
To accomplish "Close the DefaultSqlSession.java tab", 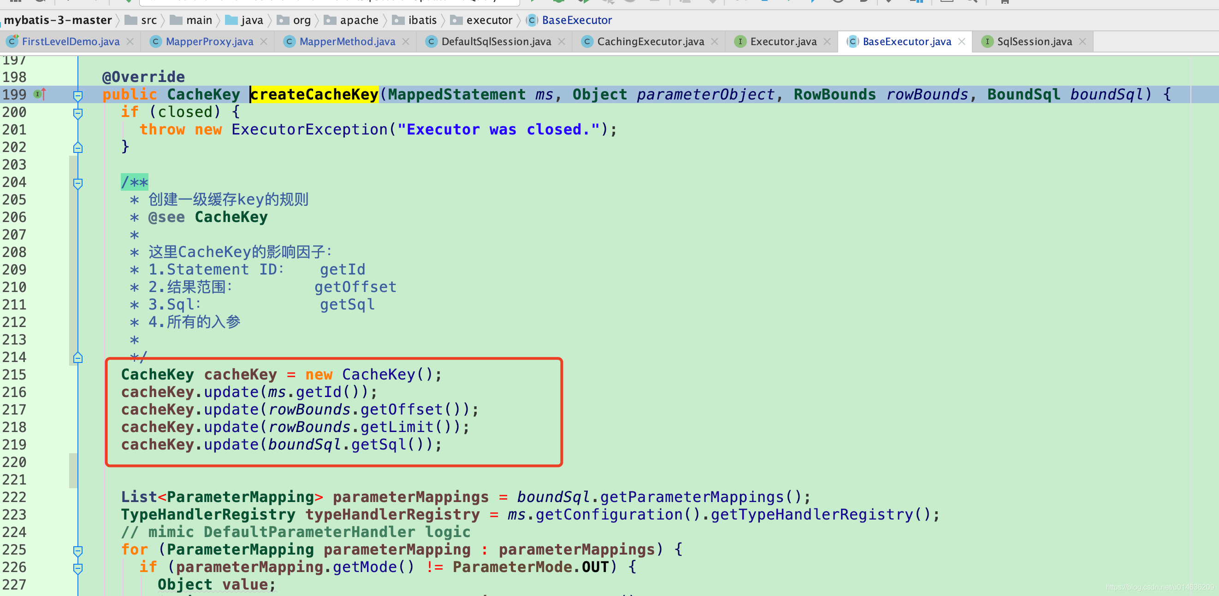I will pos(562,41).
